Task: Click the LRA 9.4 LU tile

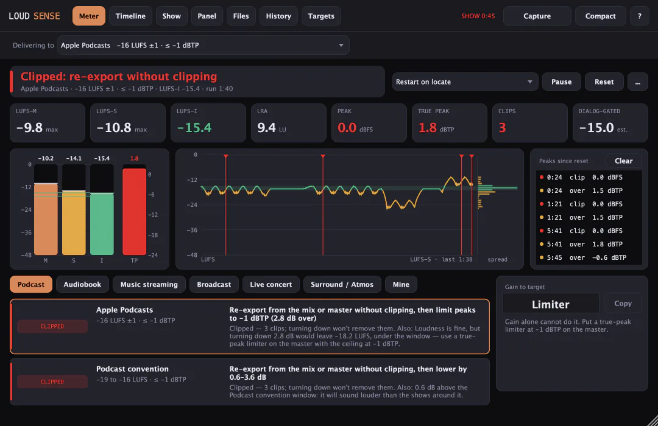Action: coord(289,123)
